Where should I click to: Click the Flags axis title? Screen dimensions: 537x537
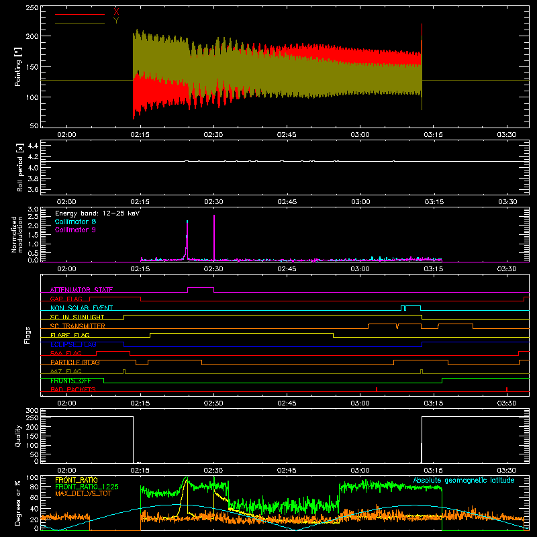tap(28, 335)
